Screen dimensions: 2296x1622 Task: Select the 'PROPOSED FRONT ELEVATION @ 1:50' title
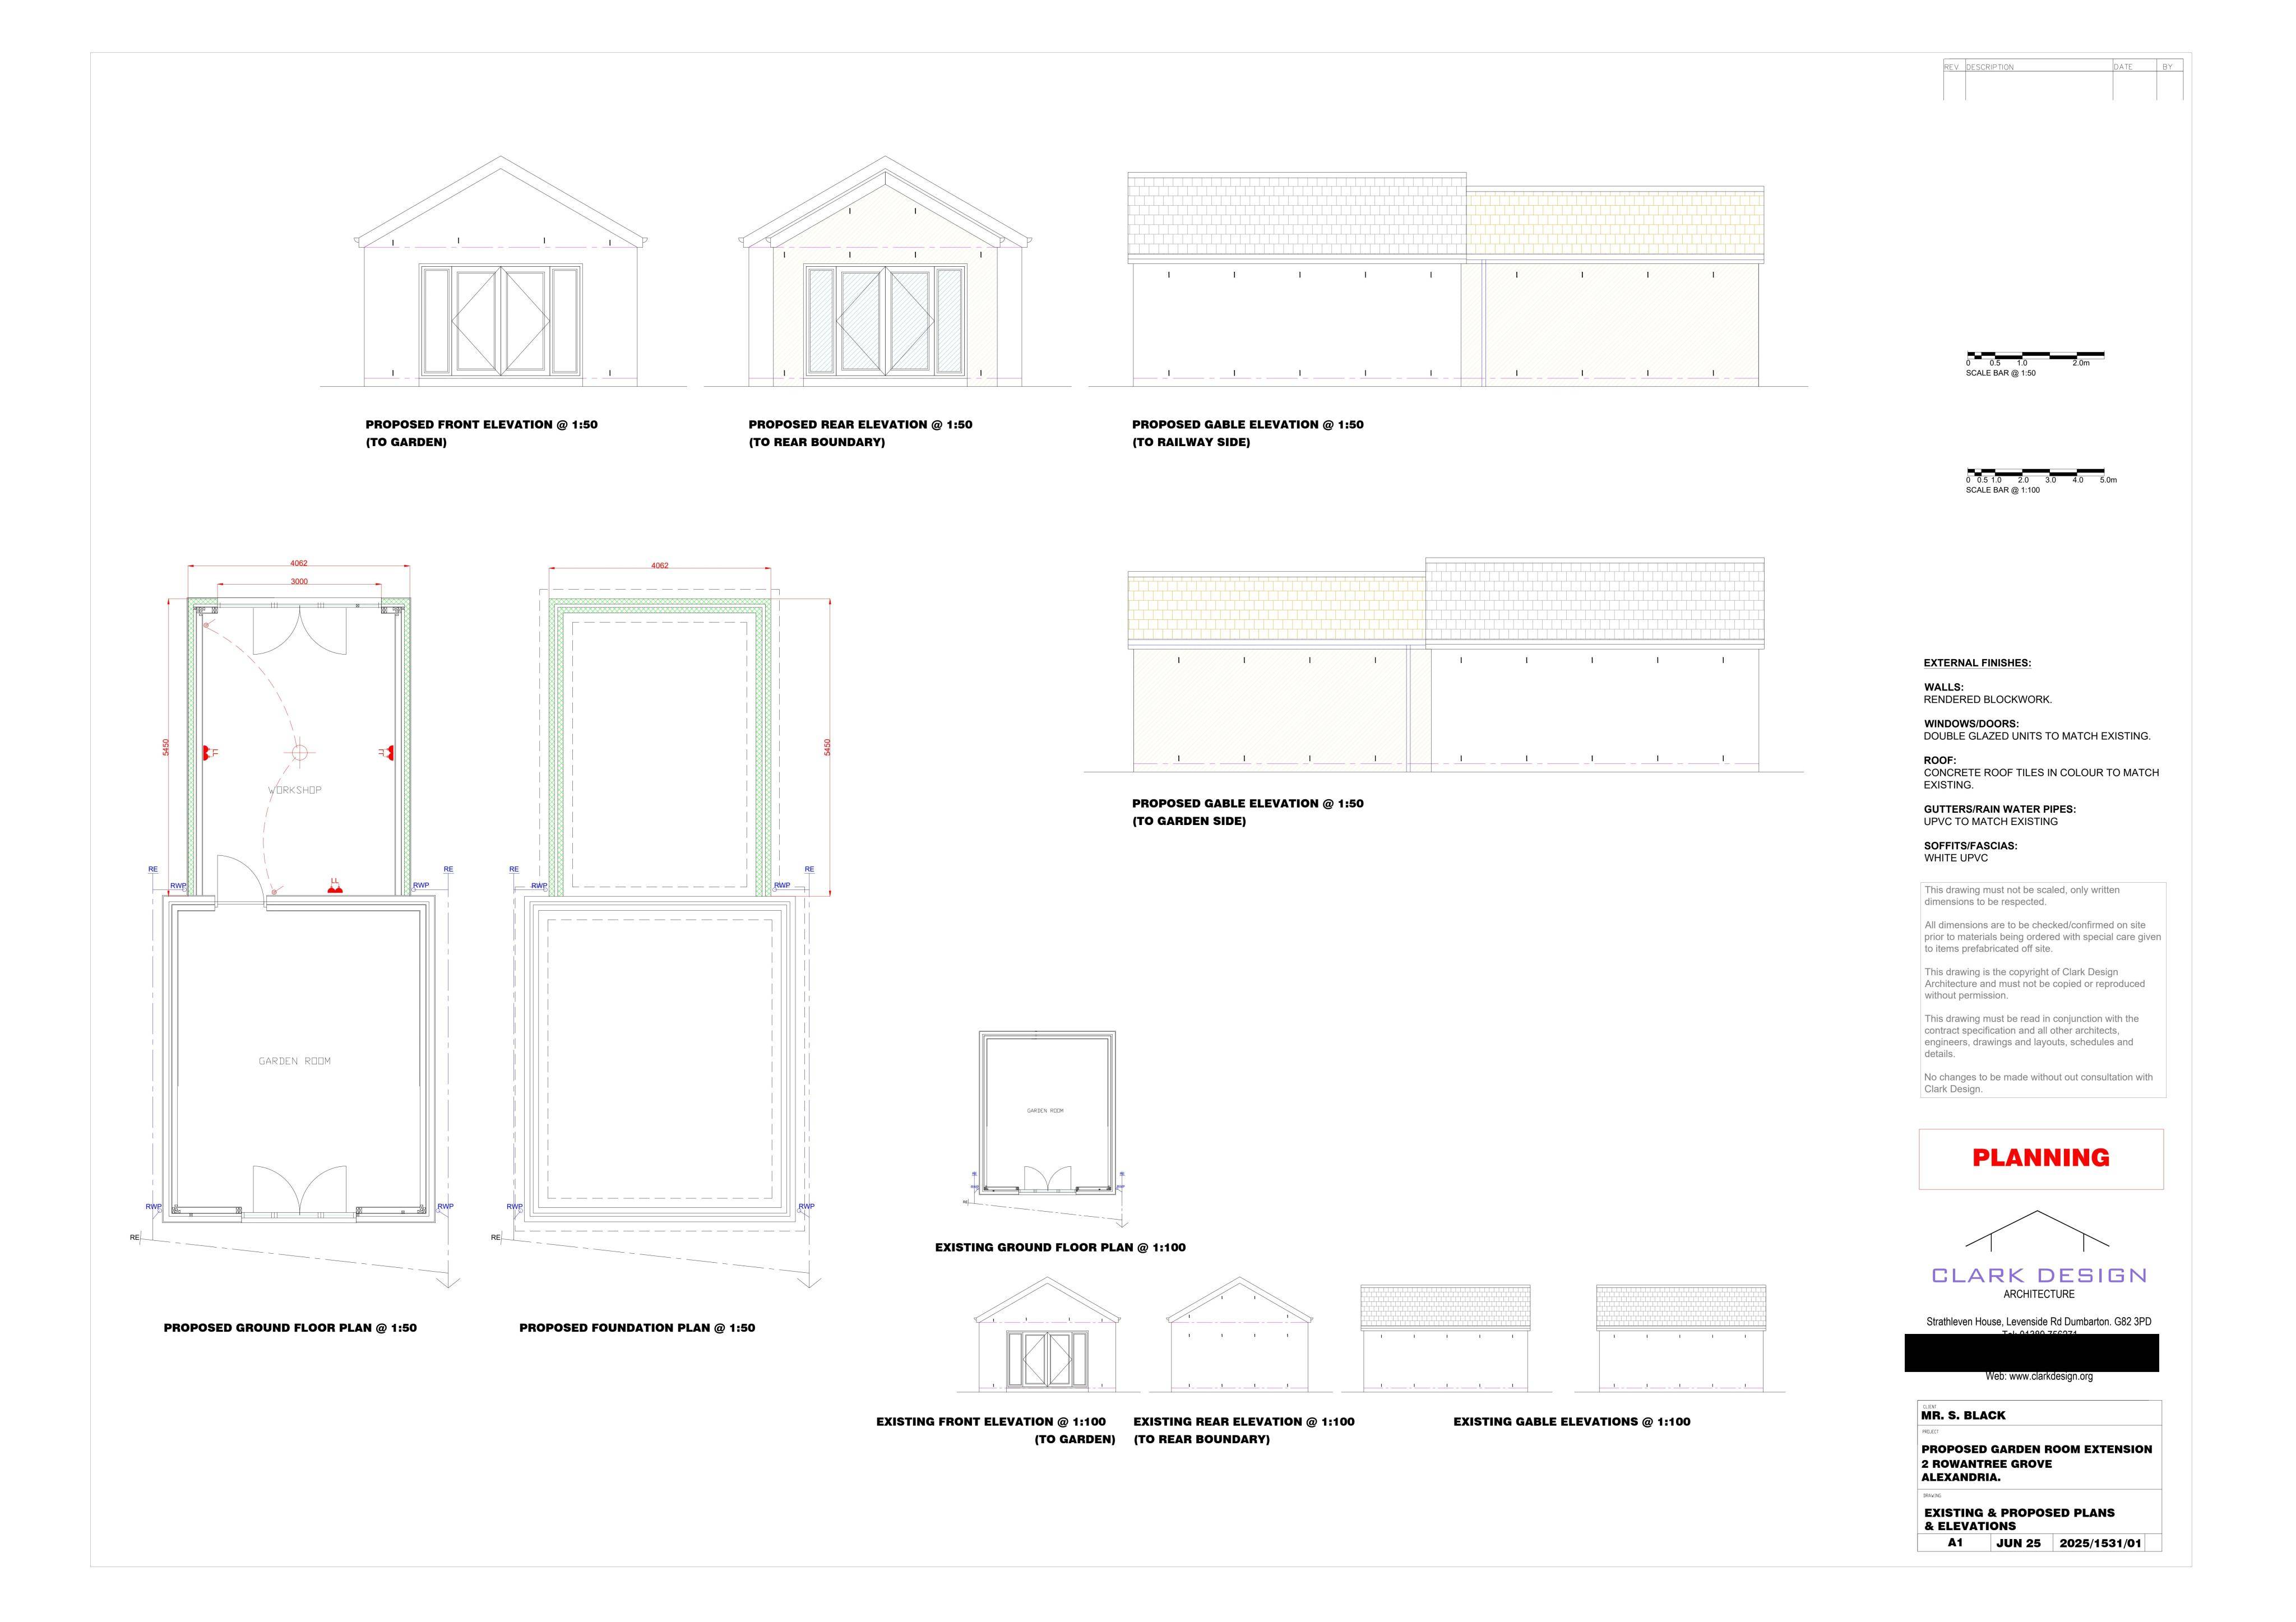[x=481, y=425]
